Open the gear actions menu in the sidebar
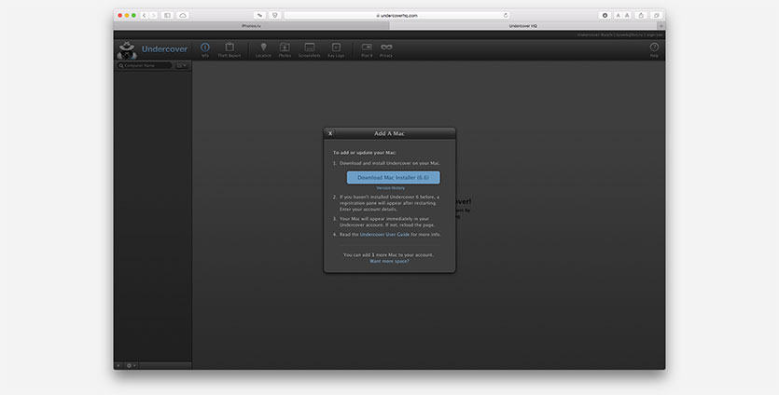Viewport: 779px width, 395px height. click(131, 366)
